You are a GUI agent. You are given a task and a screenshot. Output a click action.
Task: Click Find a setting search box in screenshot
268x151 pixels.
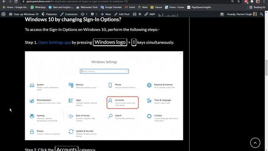click(104, 71)
